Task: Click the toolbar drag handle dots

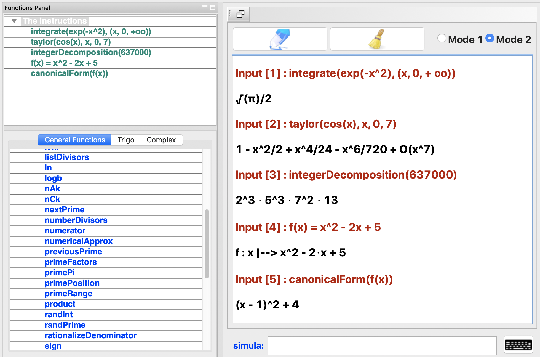Action: (230, 14)
